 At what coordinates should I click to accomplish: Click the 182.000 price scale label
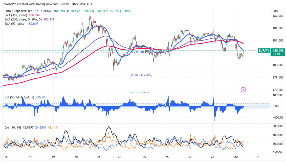click(x=277, y=16)
